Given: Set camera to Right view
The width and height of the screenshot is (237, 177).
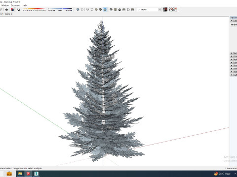Looking at the screenshot, I should pyautogui.click(x=124, y=9).
